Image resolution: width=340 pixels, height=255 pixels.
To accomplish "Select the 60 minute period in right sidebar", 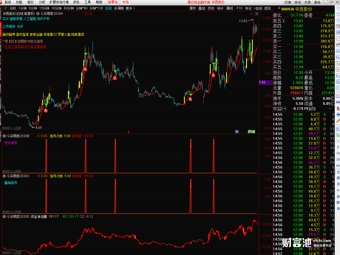I will tap(338, 166).
